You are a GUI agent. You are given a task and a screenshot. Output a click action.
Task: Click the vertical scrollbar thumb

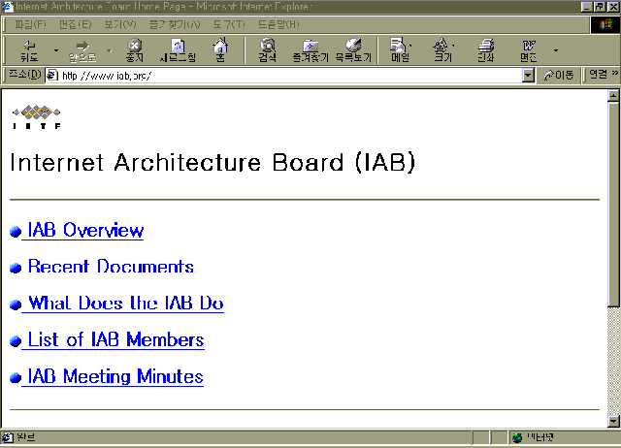tap(613, 204)
